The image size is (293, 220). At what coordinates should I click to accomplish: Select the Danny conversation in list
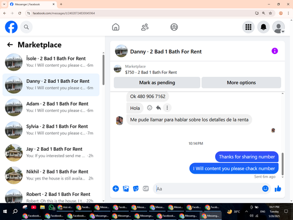coord(51,84)
